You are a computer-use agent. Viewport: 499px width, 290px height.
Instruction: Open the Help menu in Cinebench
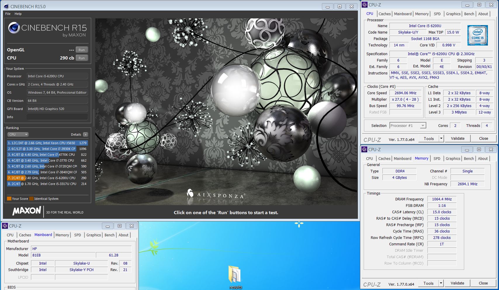(x=18, y=14)
